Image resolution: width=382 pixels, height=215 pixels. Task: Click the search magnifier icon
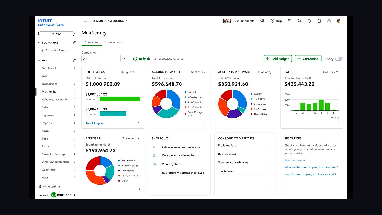[300, 21]
